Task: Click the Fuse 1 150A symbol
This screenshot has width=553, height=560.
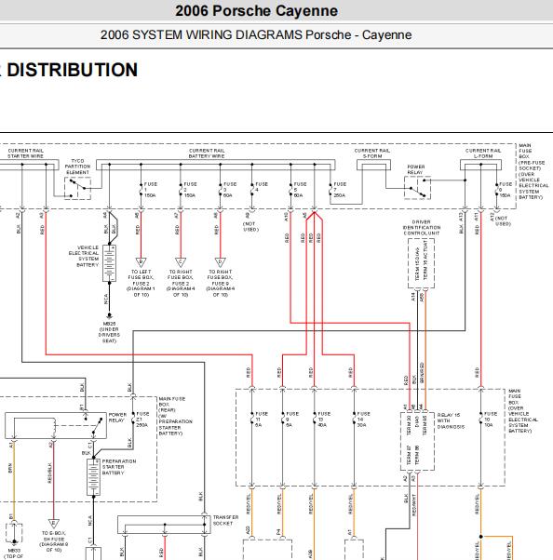Action: point(142,190)
